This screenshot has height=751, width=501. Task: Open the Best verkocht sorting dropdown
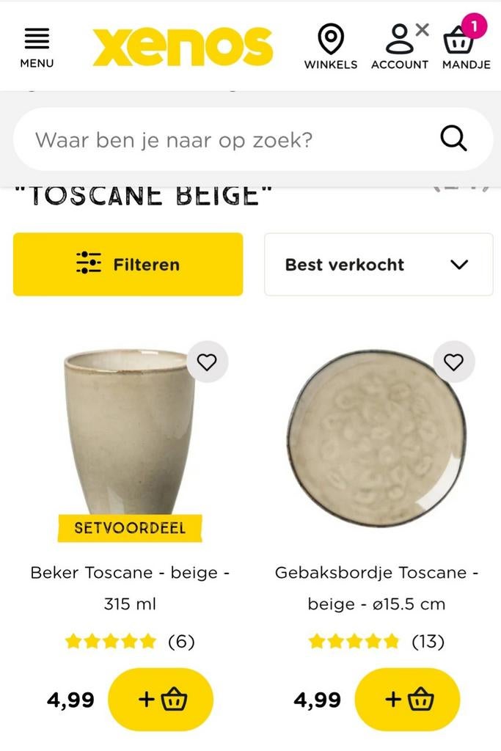(378, 264)
